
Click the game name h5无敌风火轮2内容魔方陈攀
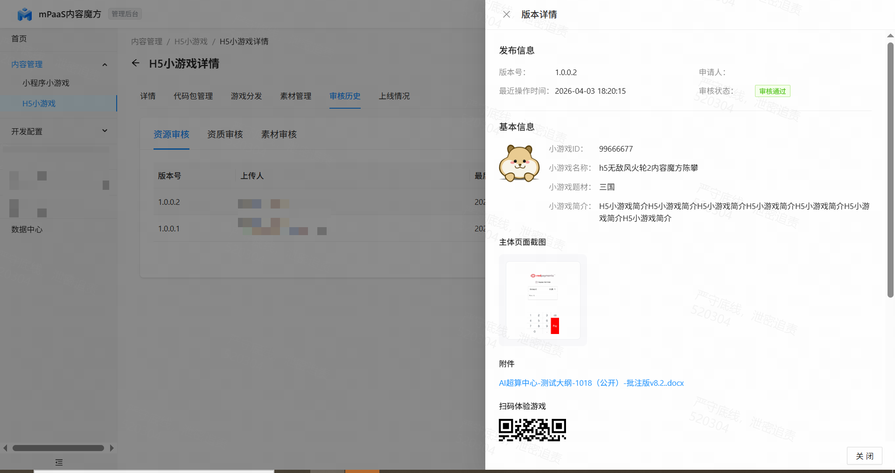pyautogui.click(x=649, y=168)
